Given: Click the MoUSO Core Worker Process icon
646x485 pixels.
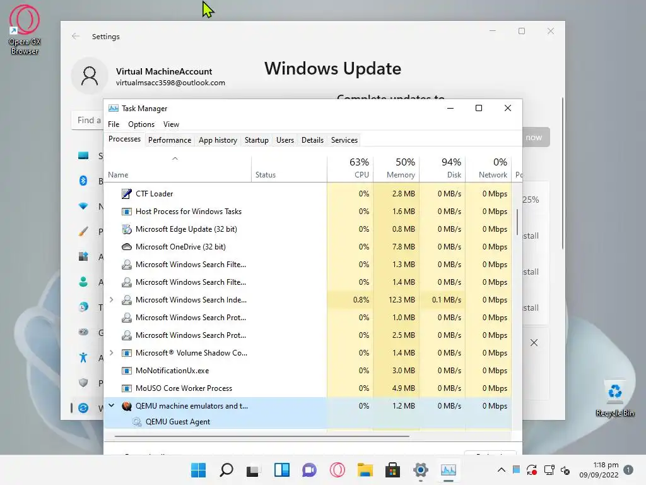Looking at the screenshot, I should pos(126,388).
